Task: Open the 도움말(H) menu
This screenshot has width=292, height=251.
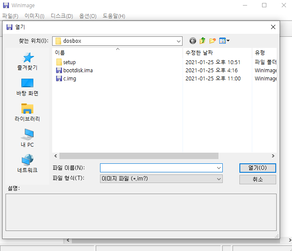Action: [114, 16]
